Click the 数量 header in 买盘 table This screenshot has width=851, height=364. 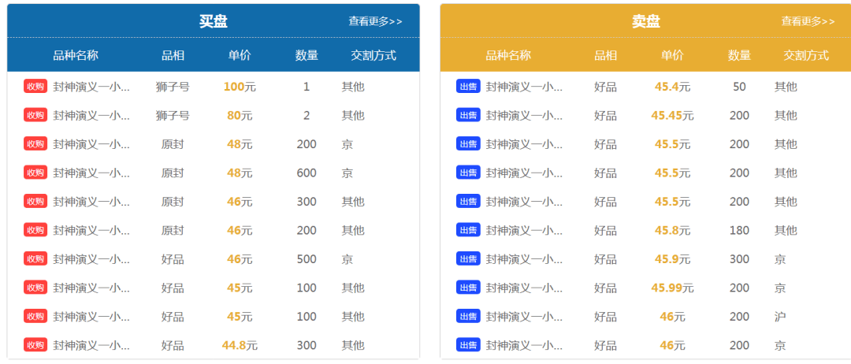[307, 55]
